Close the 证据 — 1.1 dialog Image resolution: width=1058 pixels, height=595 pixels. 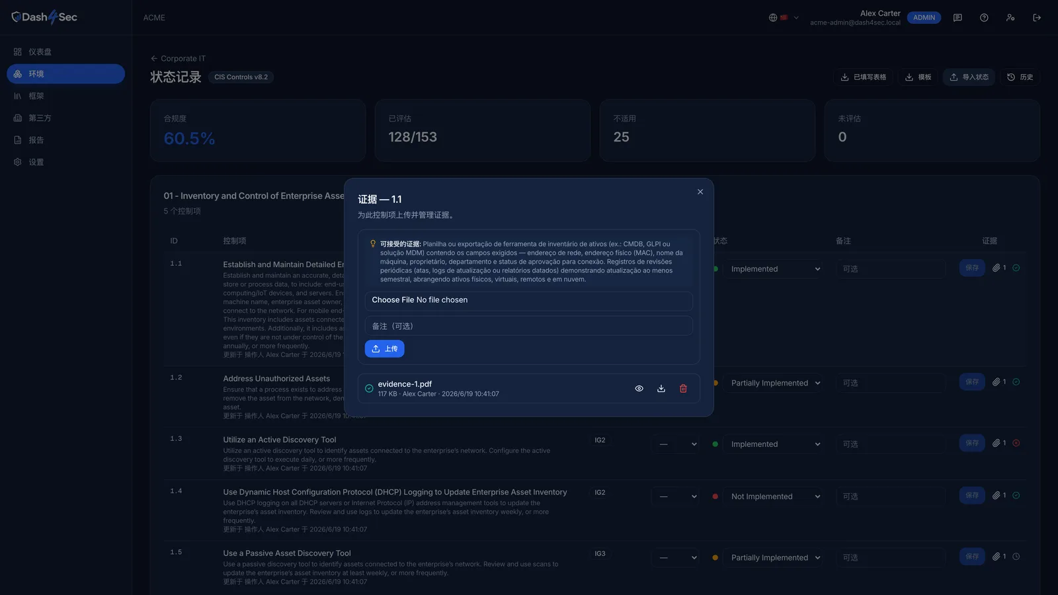click(x=700, y=192)
